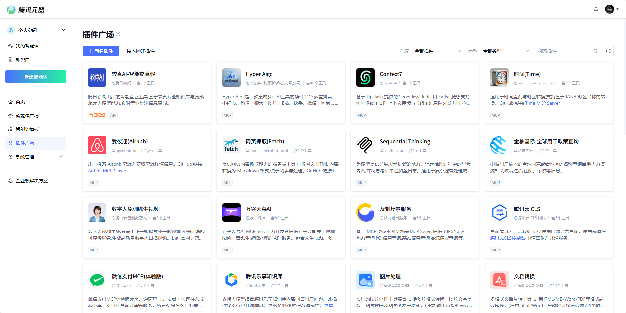
Task: Click the 金柚国际-全球用工政策查询 title
Action: coord(546,141)
